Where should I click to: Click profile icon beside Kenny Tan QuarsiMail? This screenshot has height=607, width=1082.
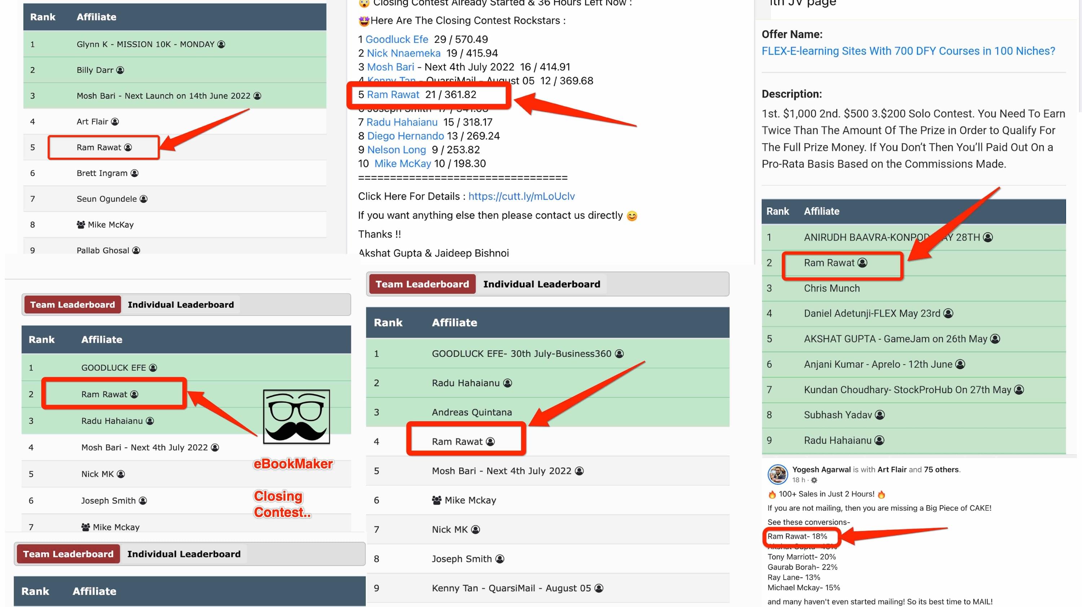tap(599, 588)
